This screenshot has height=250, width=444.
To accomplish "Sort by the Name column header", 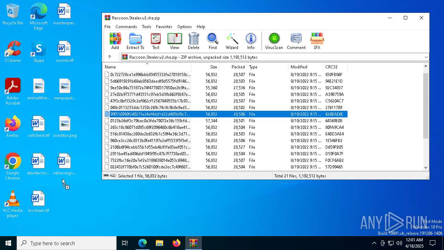I will 147,67.
